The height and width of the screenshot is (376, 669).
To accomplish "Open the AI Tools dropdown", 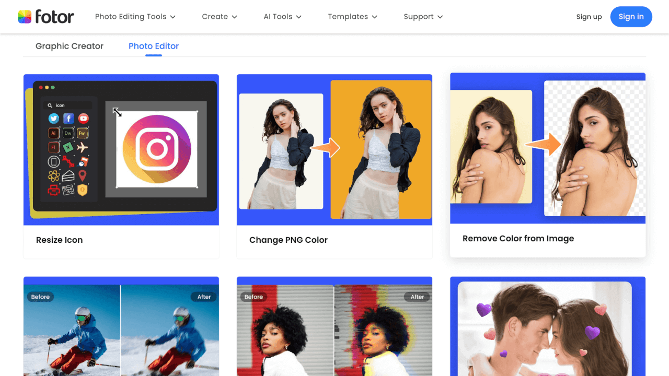I will coord(283,17).
